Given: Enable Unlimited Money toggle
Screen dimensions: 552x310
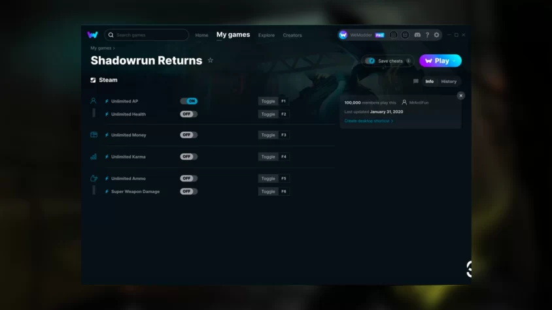Looking at the screenshot, I should click(x=189, y=134).
